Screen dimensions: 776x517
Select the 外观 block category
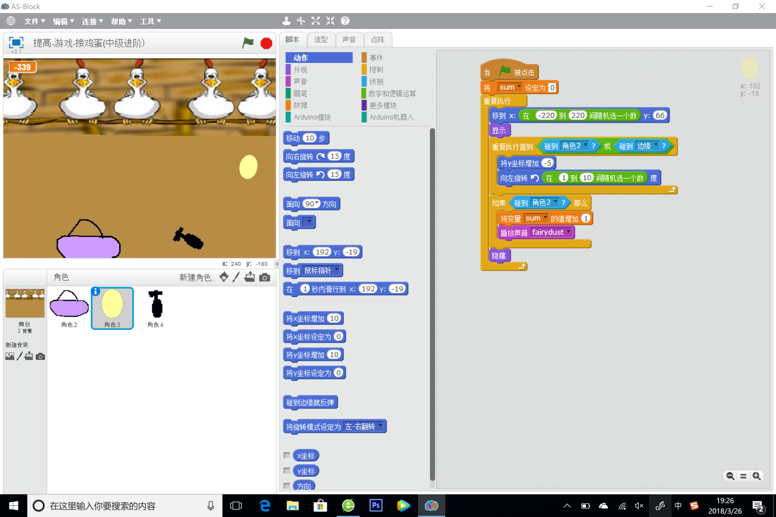tap(300, 70)
